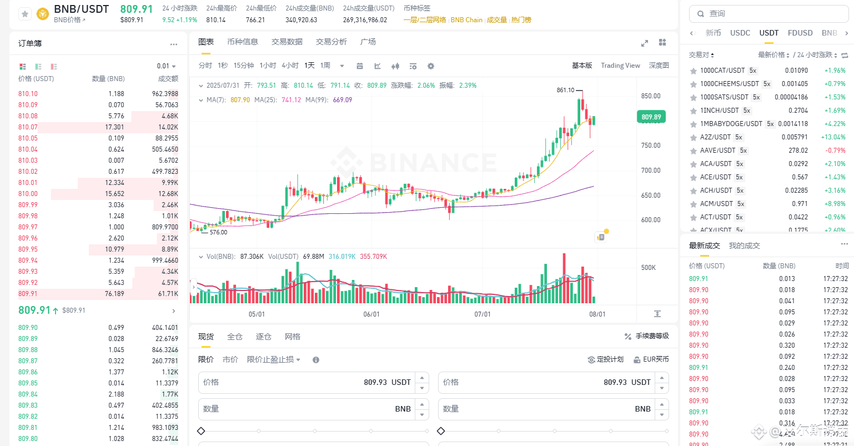Click the swap column display icon

point(845,55)
